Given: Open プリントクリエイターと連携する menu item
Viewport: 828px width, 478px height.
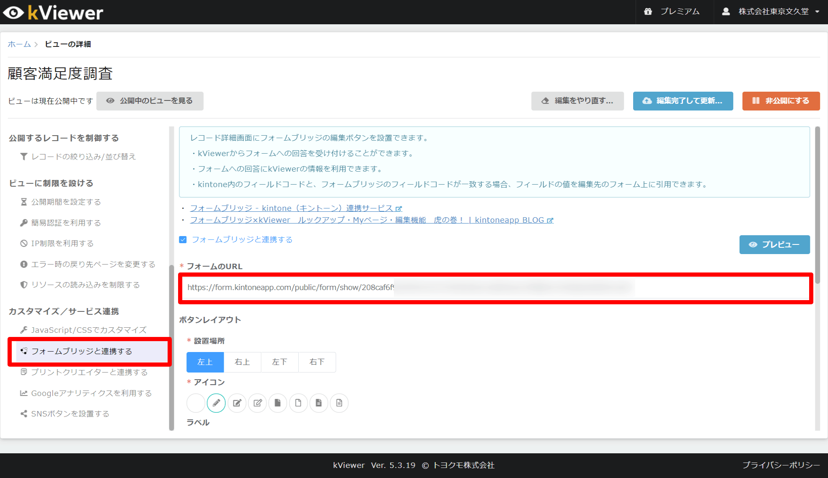Looking at the screenshot, I should coord(89,372).
